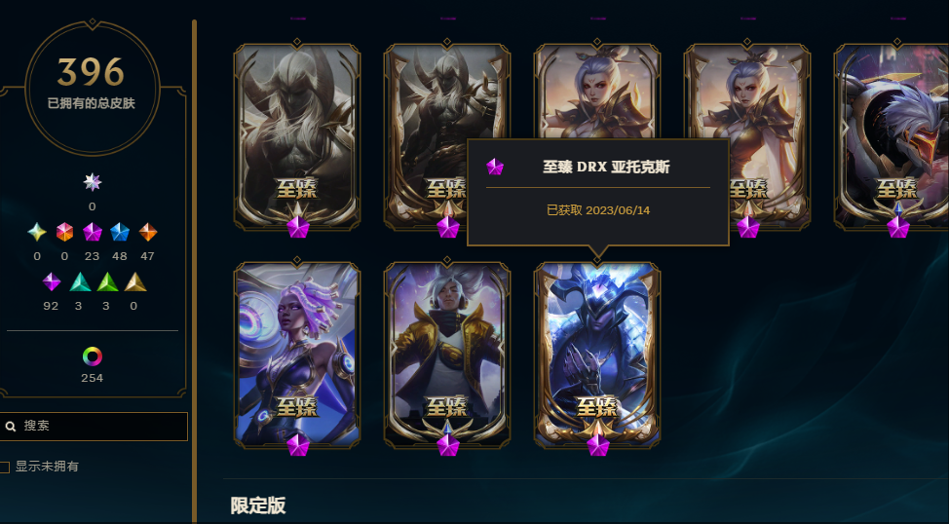
Task: Enable the 显示未拥有 checkbox
Action: click(x=5, y=467)
